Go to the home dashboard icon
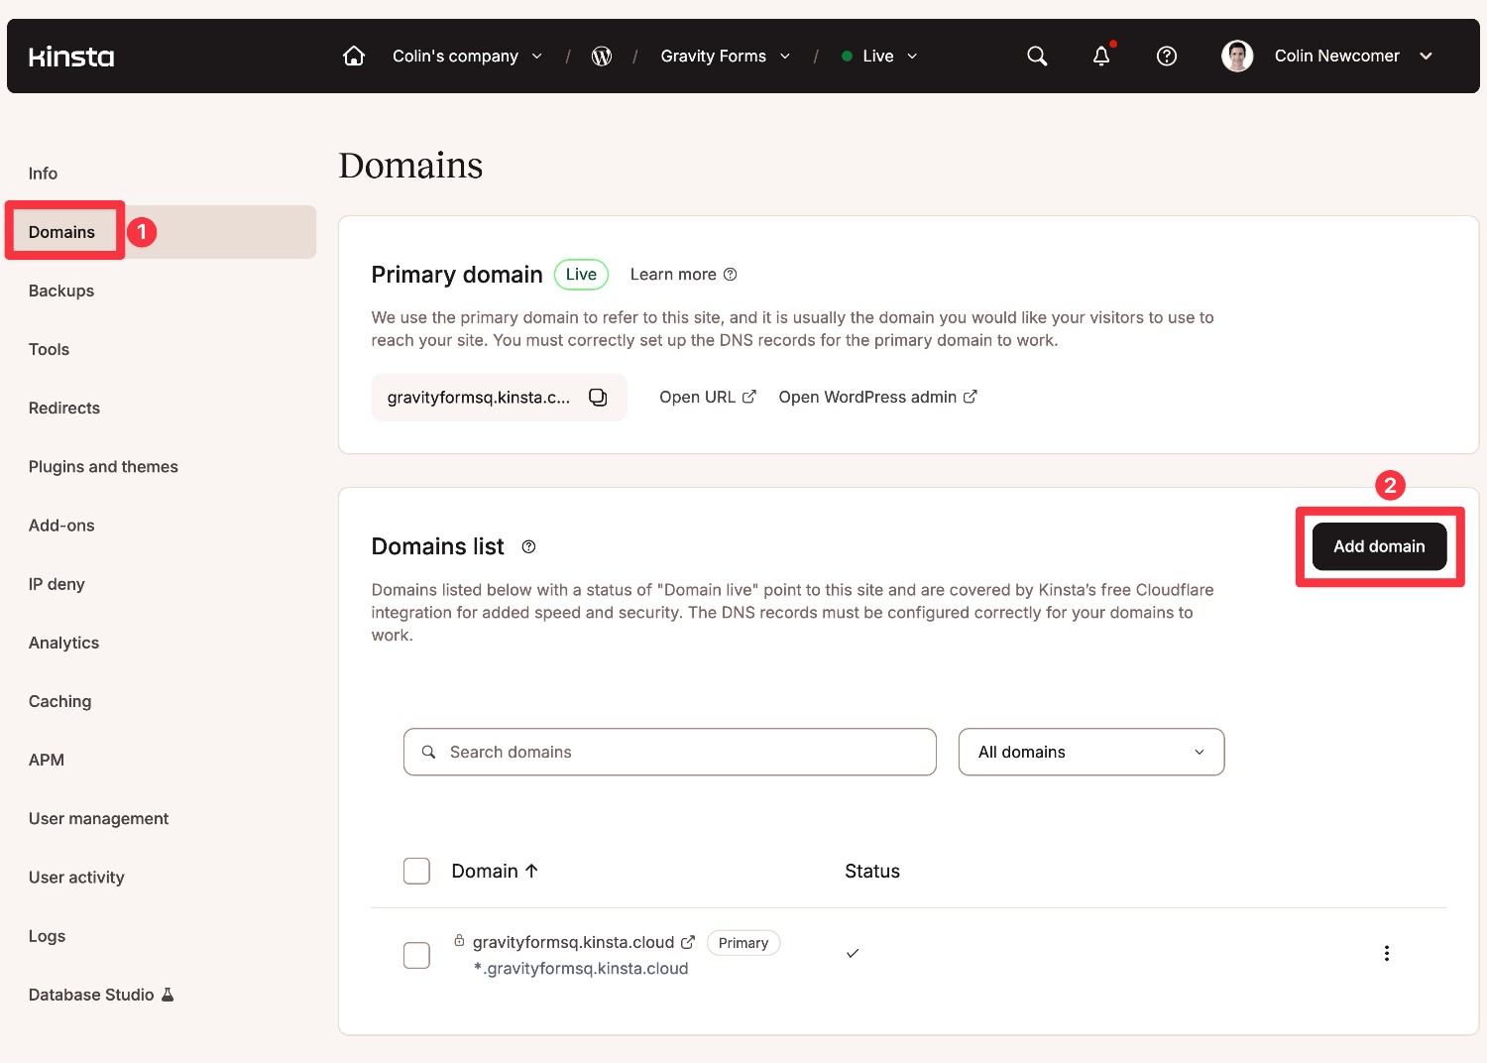 (354, 56)
